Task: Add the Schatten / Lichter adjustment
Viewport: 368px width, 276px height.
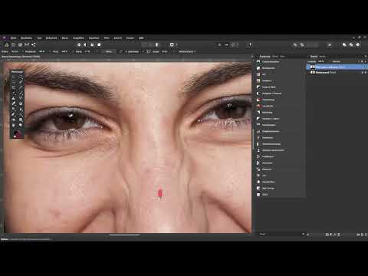Action: tap(270, 119)
